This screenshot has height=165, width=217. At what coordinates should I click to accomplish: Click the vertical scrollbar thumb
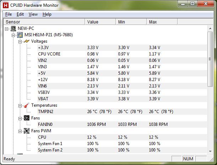tap(210, 59)
